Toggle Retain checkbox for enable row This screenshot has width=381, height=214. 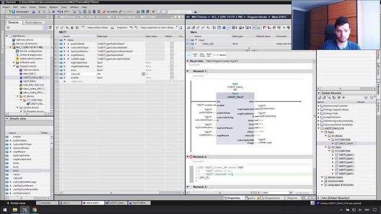point(172,78)
